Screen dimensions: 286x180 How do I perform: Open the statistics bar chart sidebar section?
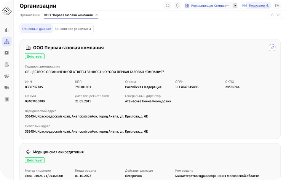(x=6, y=30)
